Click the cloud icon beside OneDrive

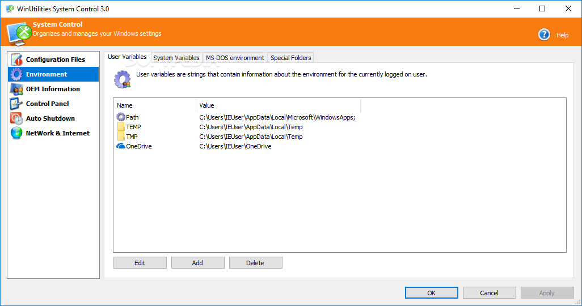point(121,146)
